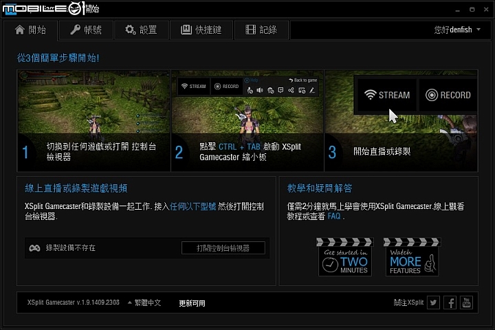Click the chat bubble icon in overlay

pos(280,90)
